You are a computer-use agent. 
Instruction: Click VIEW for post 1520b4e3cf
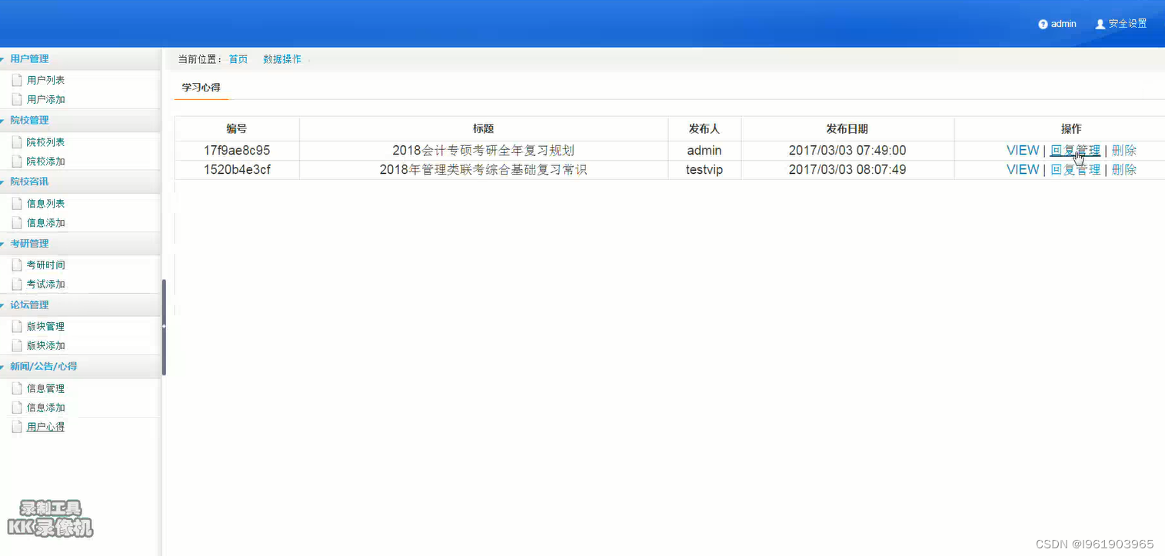(x=1023, y=170)
